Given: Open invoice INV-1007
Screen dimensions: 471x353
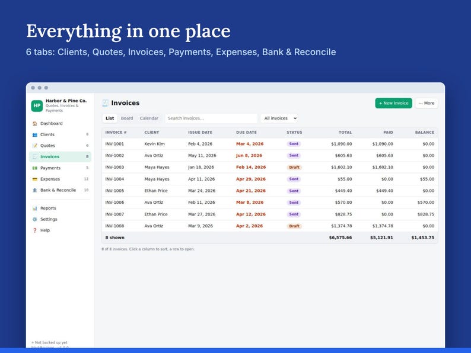Looking at the screenshot, I should click(270, 214).
